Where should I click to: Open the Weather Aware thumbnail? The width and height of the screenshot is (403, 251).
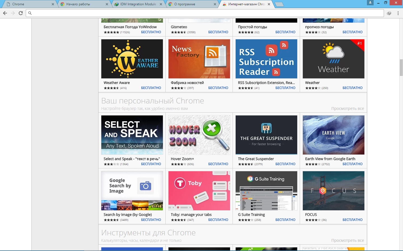132,59
